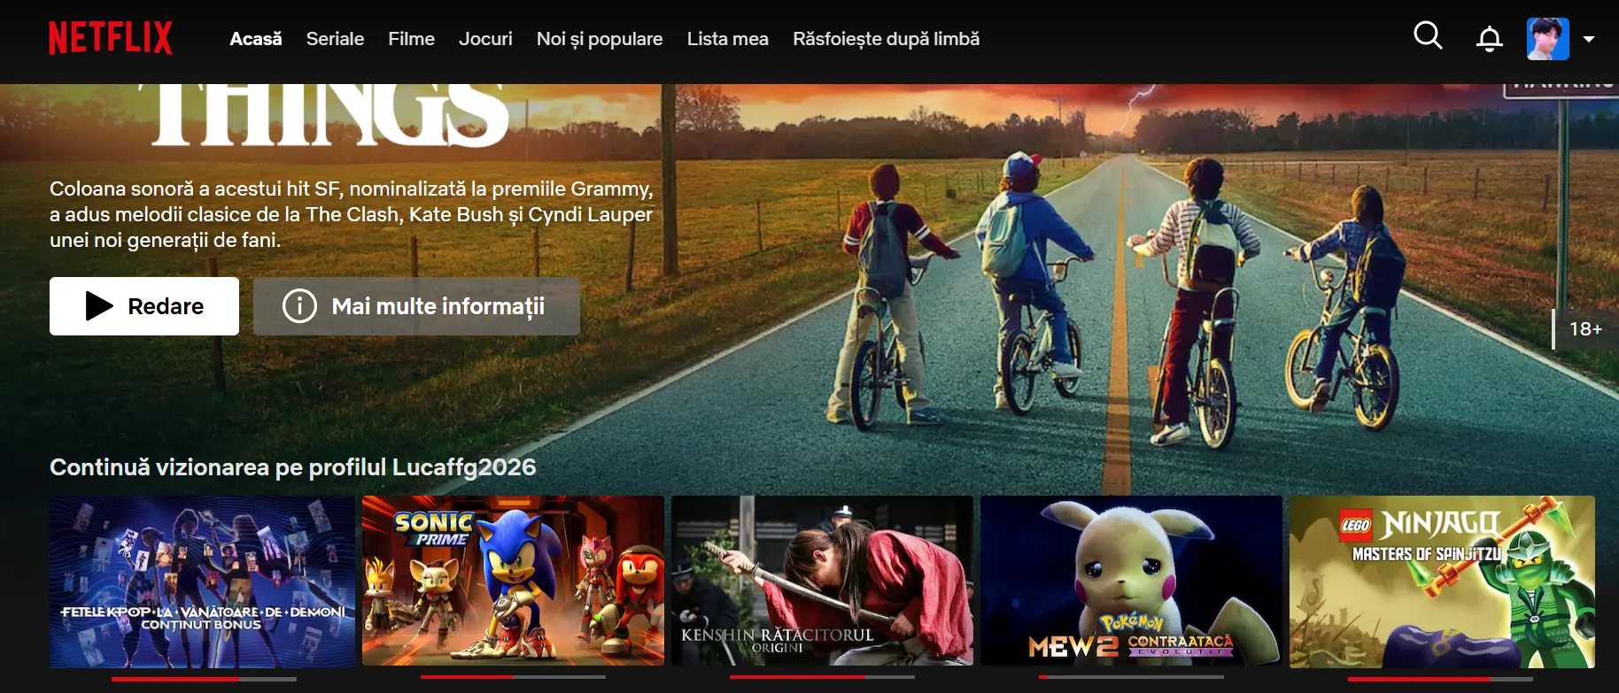The image size is (1619, 693).
Task: Open the Jocuri section
Action: [x=485, y=39]
